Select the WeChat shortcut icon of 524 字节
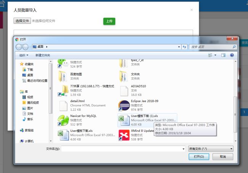This screenshot has width=248, height=173. (x=63, y=63)
